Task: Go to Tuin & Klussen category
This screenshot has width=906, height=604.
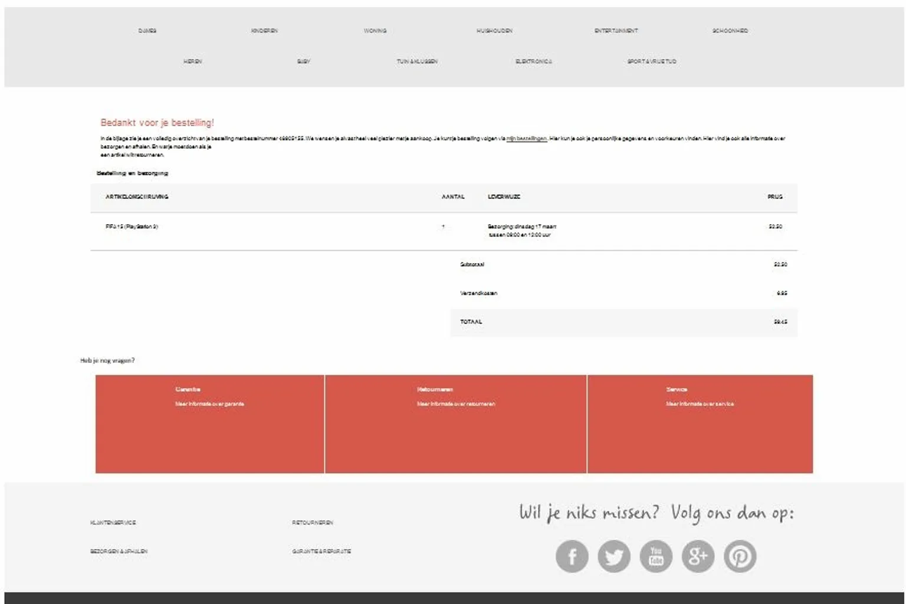Action: [x=417, y=61]
